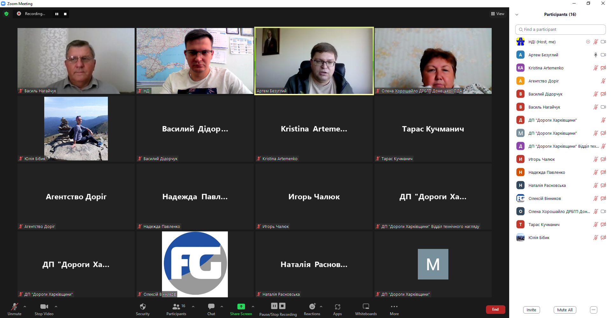
Task: Click the Invite button
Action: [x=531, y=310]
